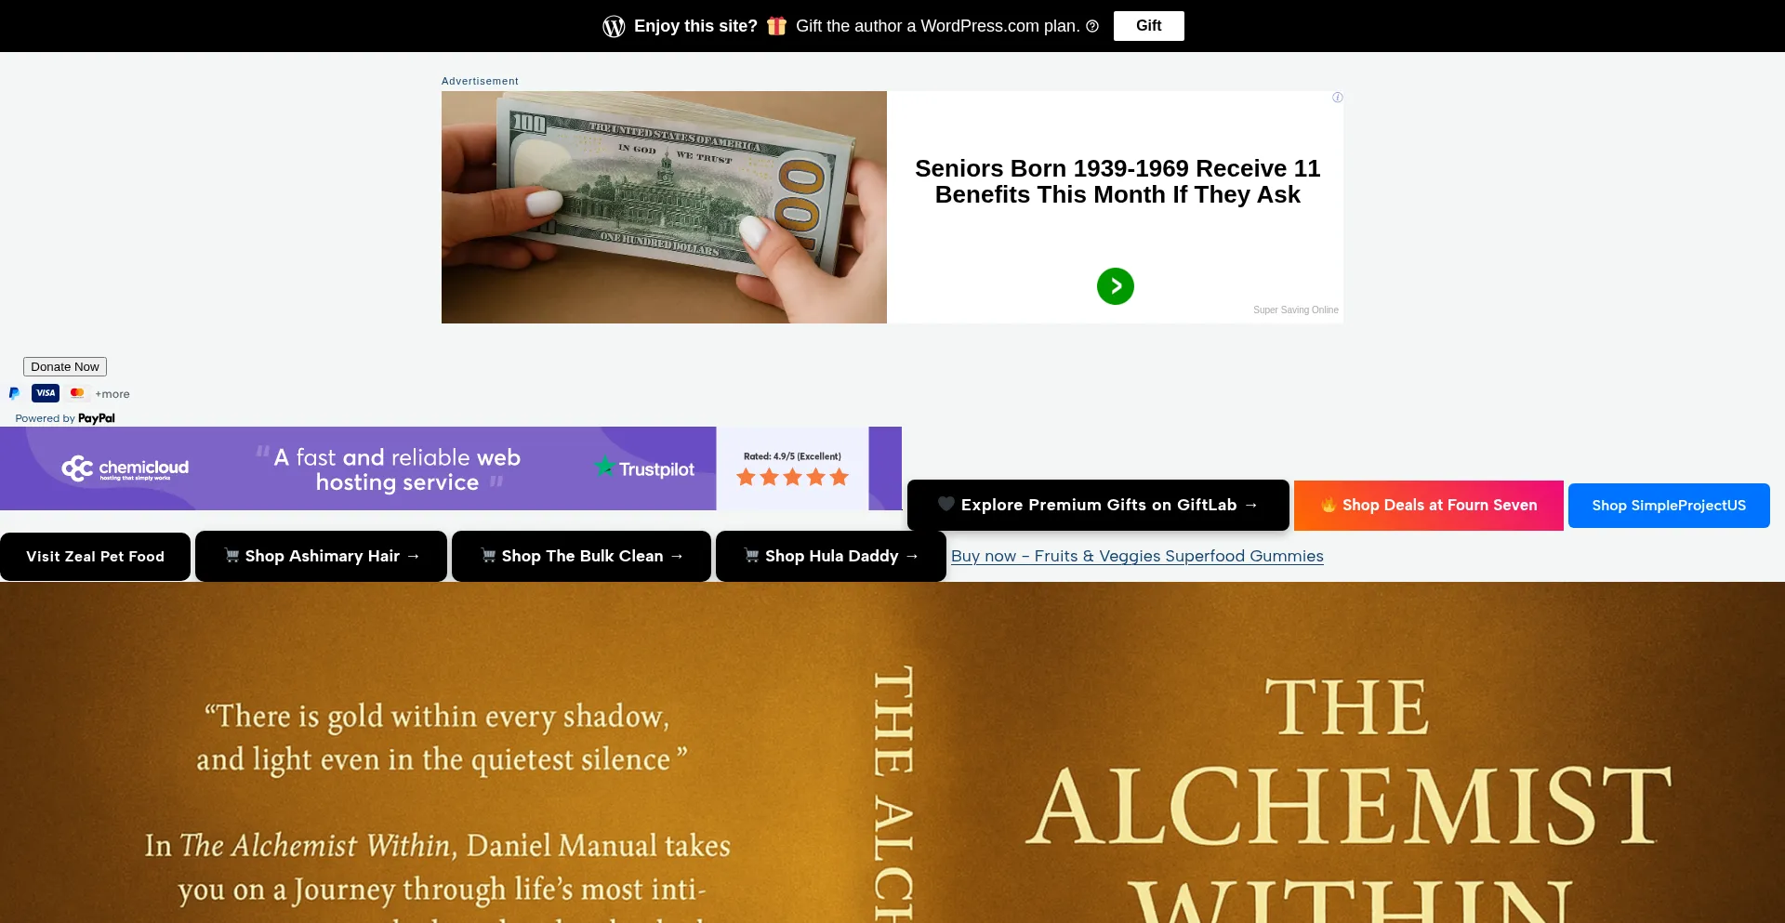Click the help question mark icon
The height and width of the screenshot is (923, 1785).
point(1092,26)
